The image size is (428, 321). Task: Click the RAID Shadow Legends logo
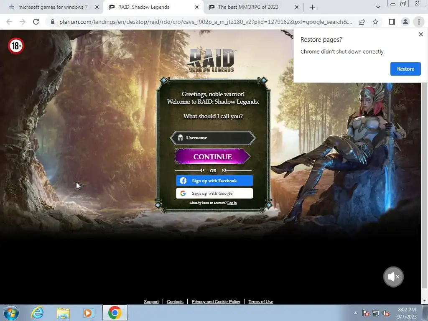click(212, 60)
